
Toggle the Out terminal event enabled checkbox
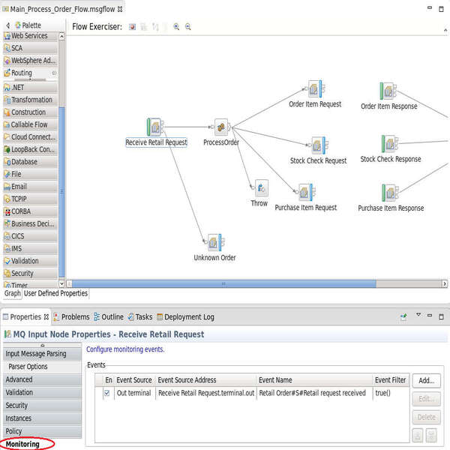pyautogui.click(x=106, y=393)
